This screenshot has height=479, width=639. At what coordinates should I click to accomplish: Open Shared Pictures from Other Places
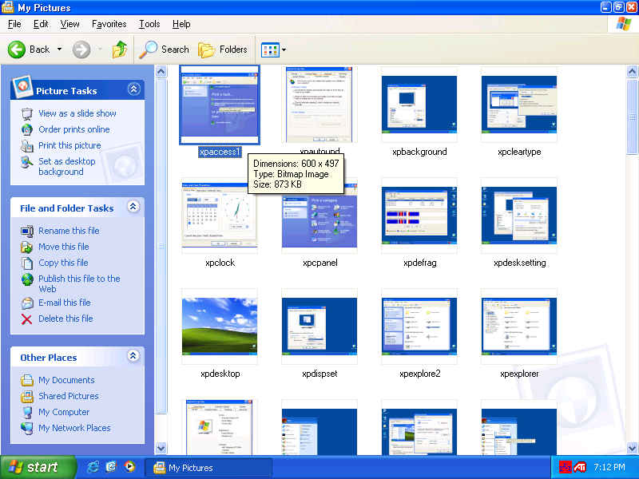[x=69, y=396]
